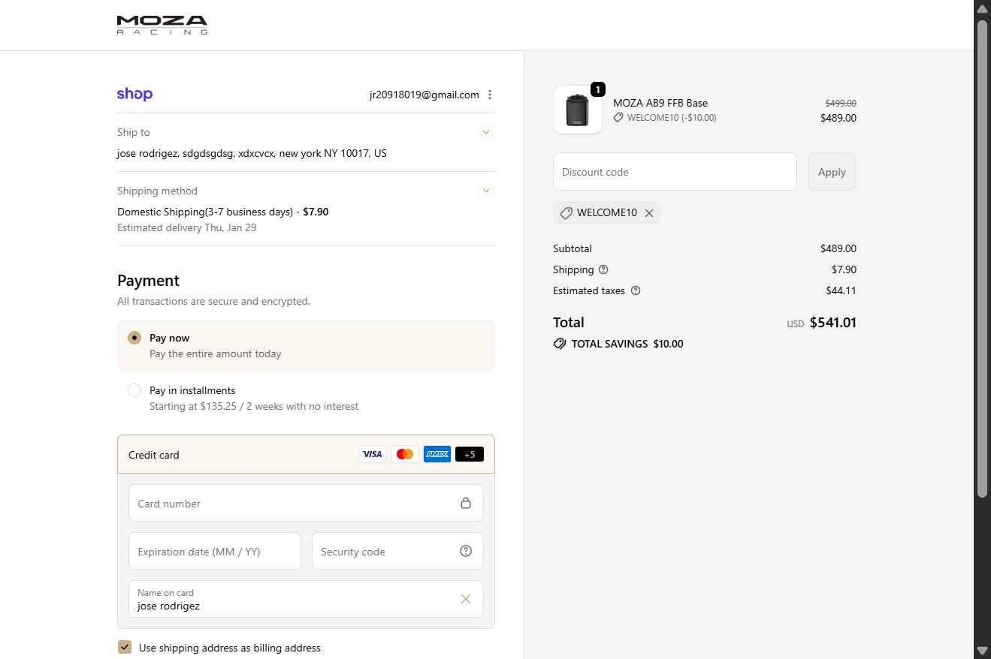Click the Shop Pay logo
Viewport: 991px width, 659px height.
click(x=135, y=95)
